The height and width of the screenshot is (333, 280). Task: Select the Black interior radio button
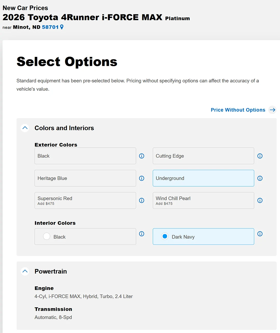pos(47,236)
